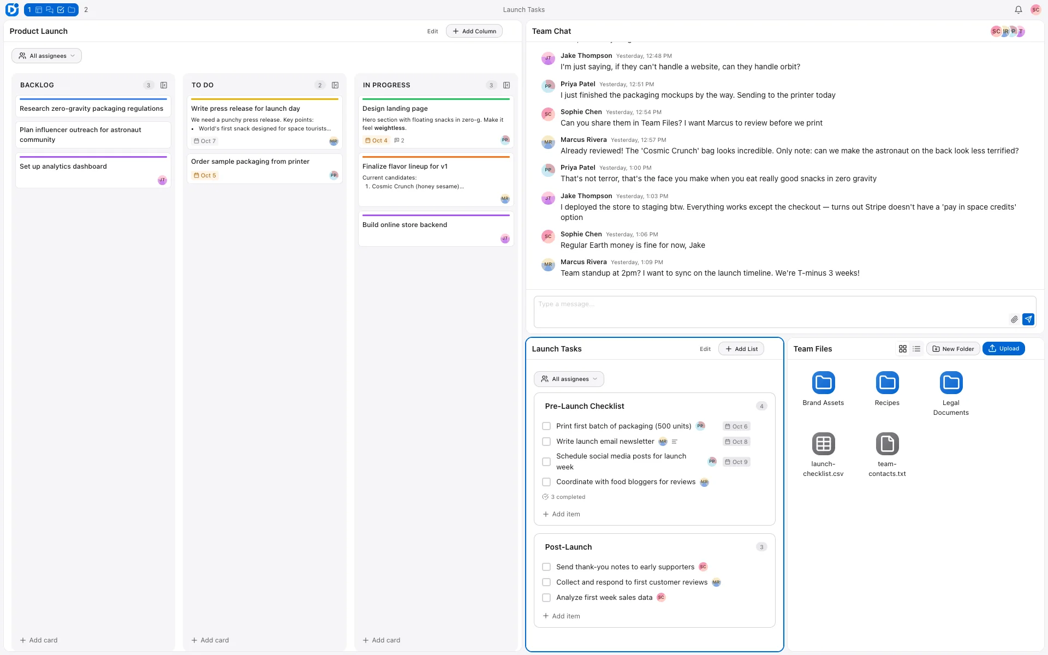Collapse the In Progress column
1048x655 pixels.
pos(507,85)
